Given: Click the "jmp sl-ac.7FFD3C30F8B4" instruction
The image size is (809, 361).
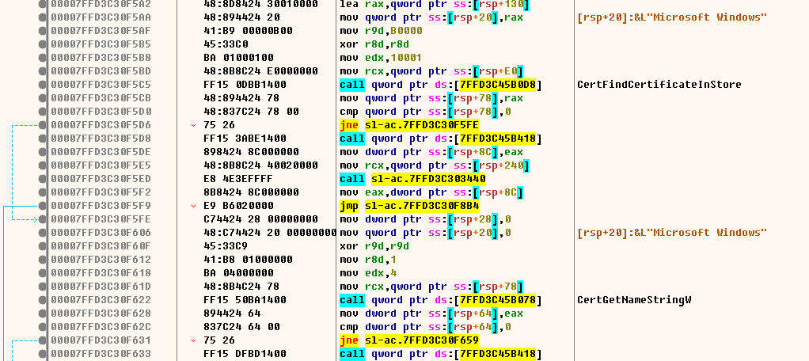Looking at the screenshot, I should 409,206.
